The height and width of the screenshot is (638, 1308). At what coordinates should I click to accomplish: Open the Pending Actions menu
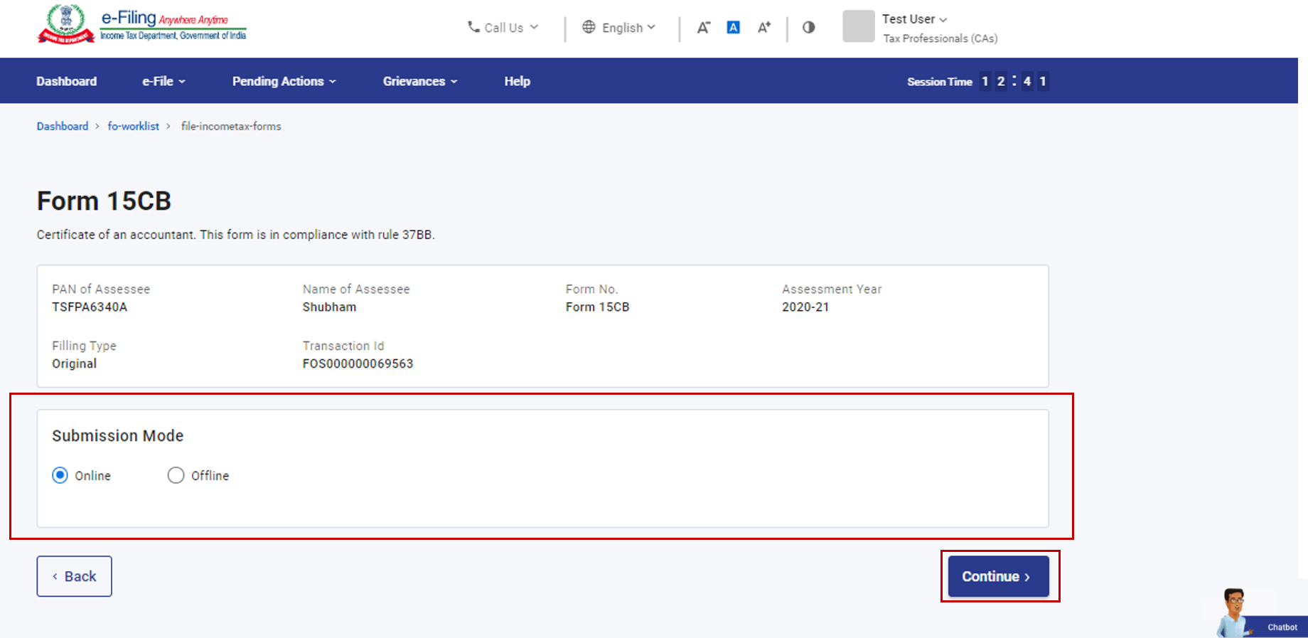[284, 81]
